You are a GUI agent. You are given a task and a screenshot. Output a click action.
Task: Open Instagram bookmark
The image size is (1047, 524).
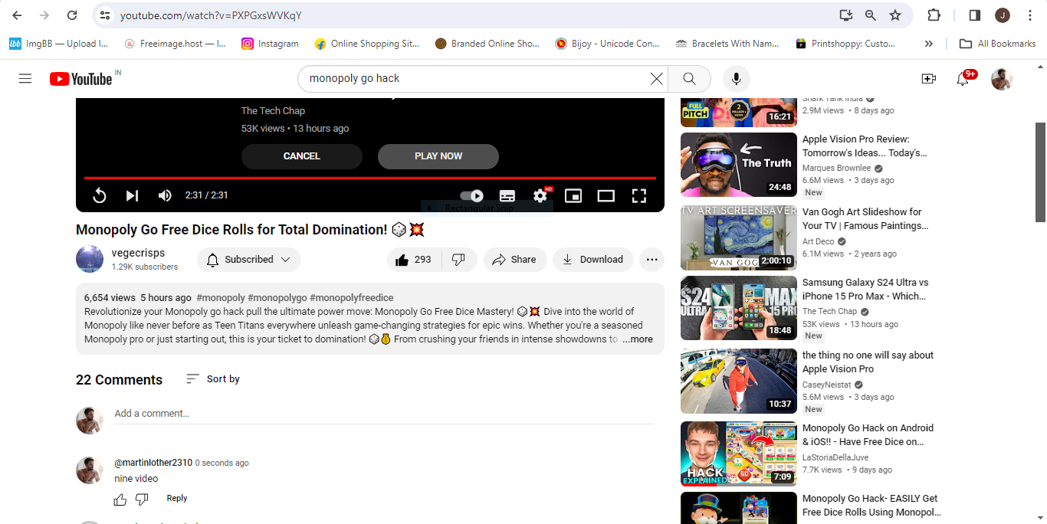point(270,44)
